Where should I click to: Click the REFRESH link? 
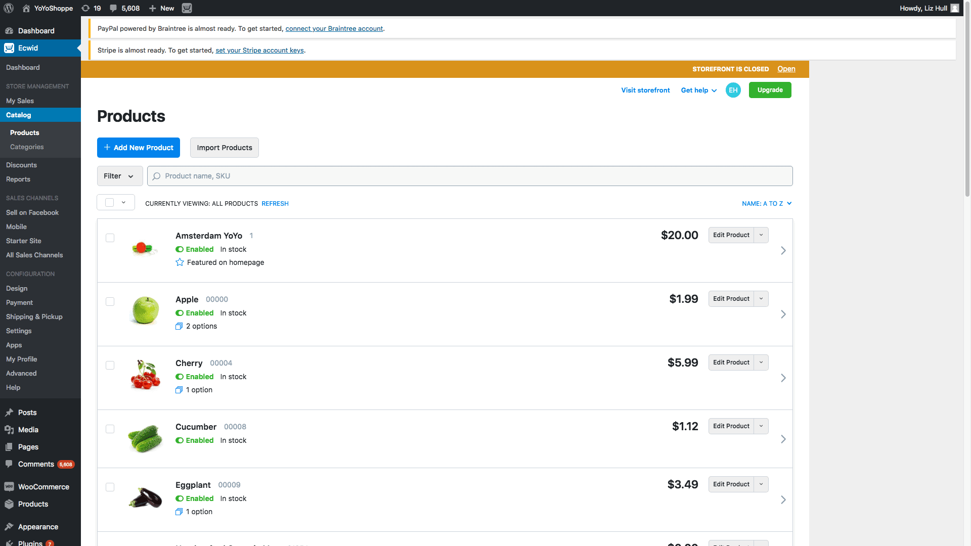275,203
